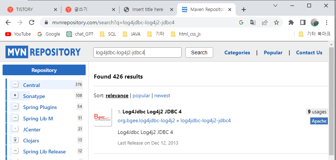Close the Insert title here tab

tap(172, 10)
